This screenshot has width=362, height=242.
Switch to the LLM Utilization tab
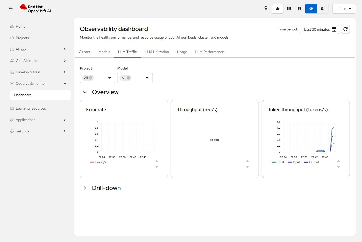tap(157, 52)
